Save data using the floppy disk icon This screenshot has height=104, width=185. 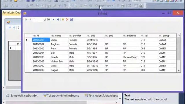click(x=71, y=19)
